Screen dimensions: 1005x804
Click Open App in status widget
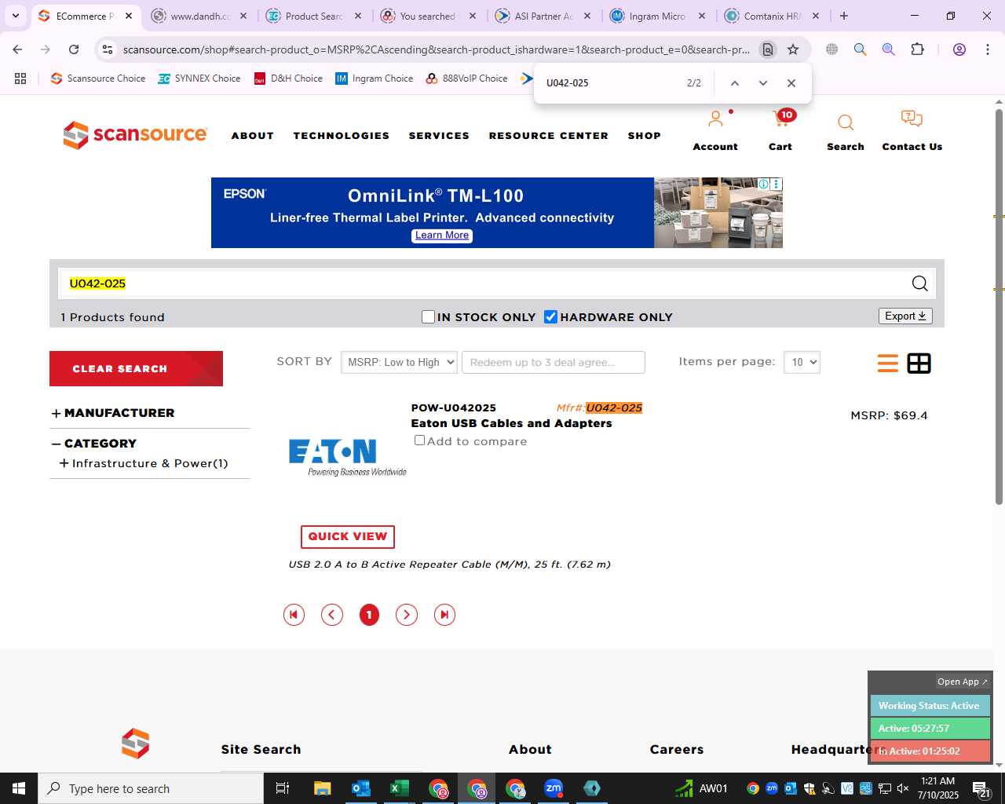[962, 682]
